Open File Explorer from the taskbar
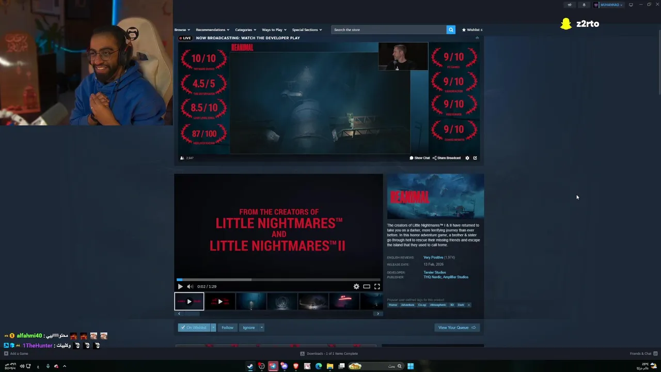The height and width of the screenshot is (372, 661). coord(330,366)
